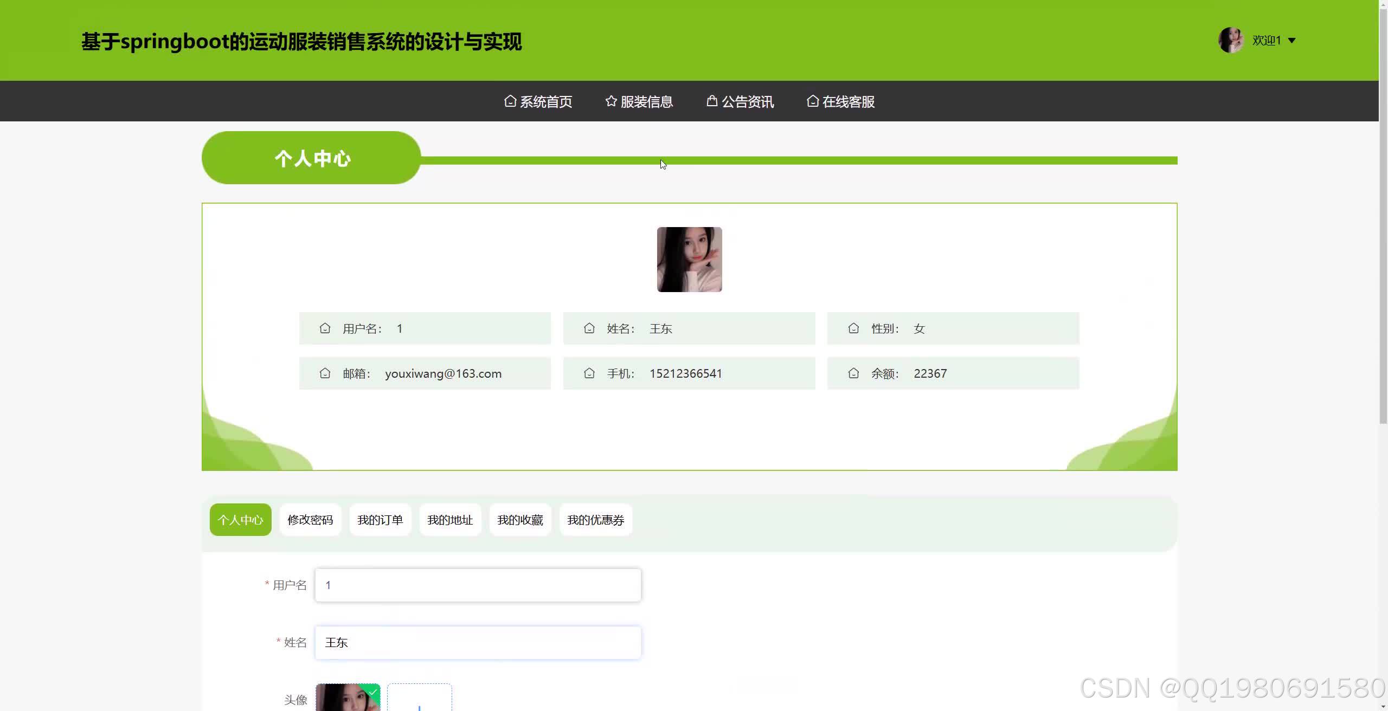Select the 个人中心 tab button
The image size is (1388, 711).
tap(240, 520)
